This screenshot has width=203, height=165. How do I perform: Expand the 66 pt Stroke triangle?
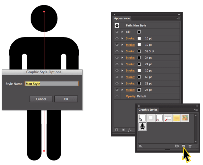coord(122,77)
